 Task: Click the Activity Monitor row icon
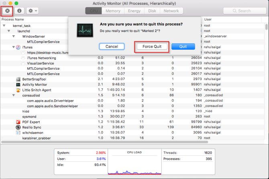tap(18, 84)
